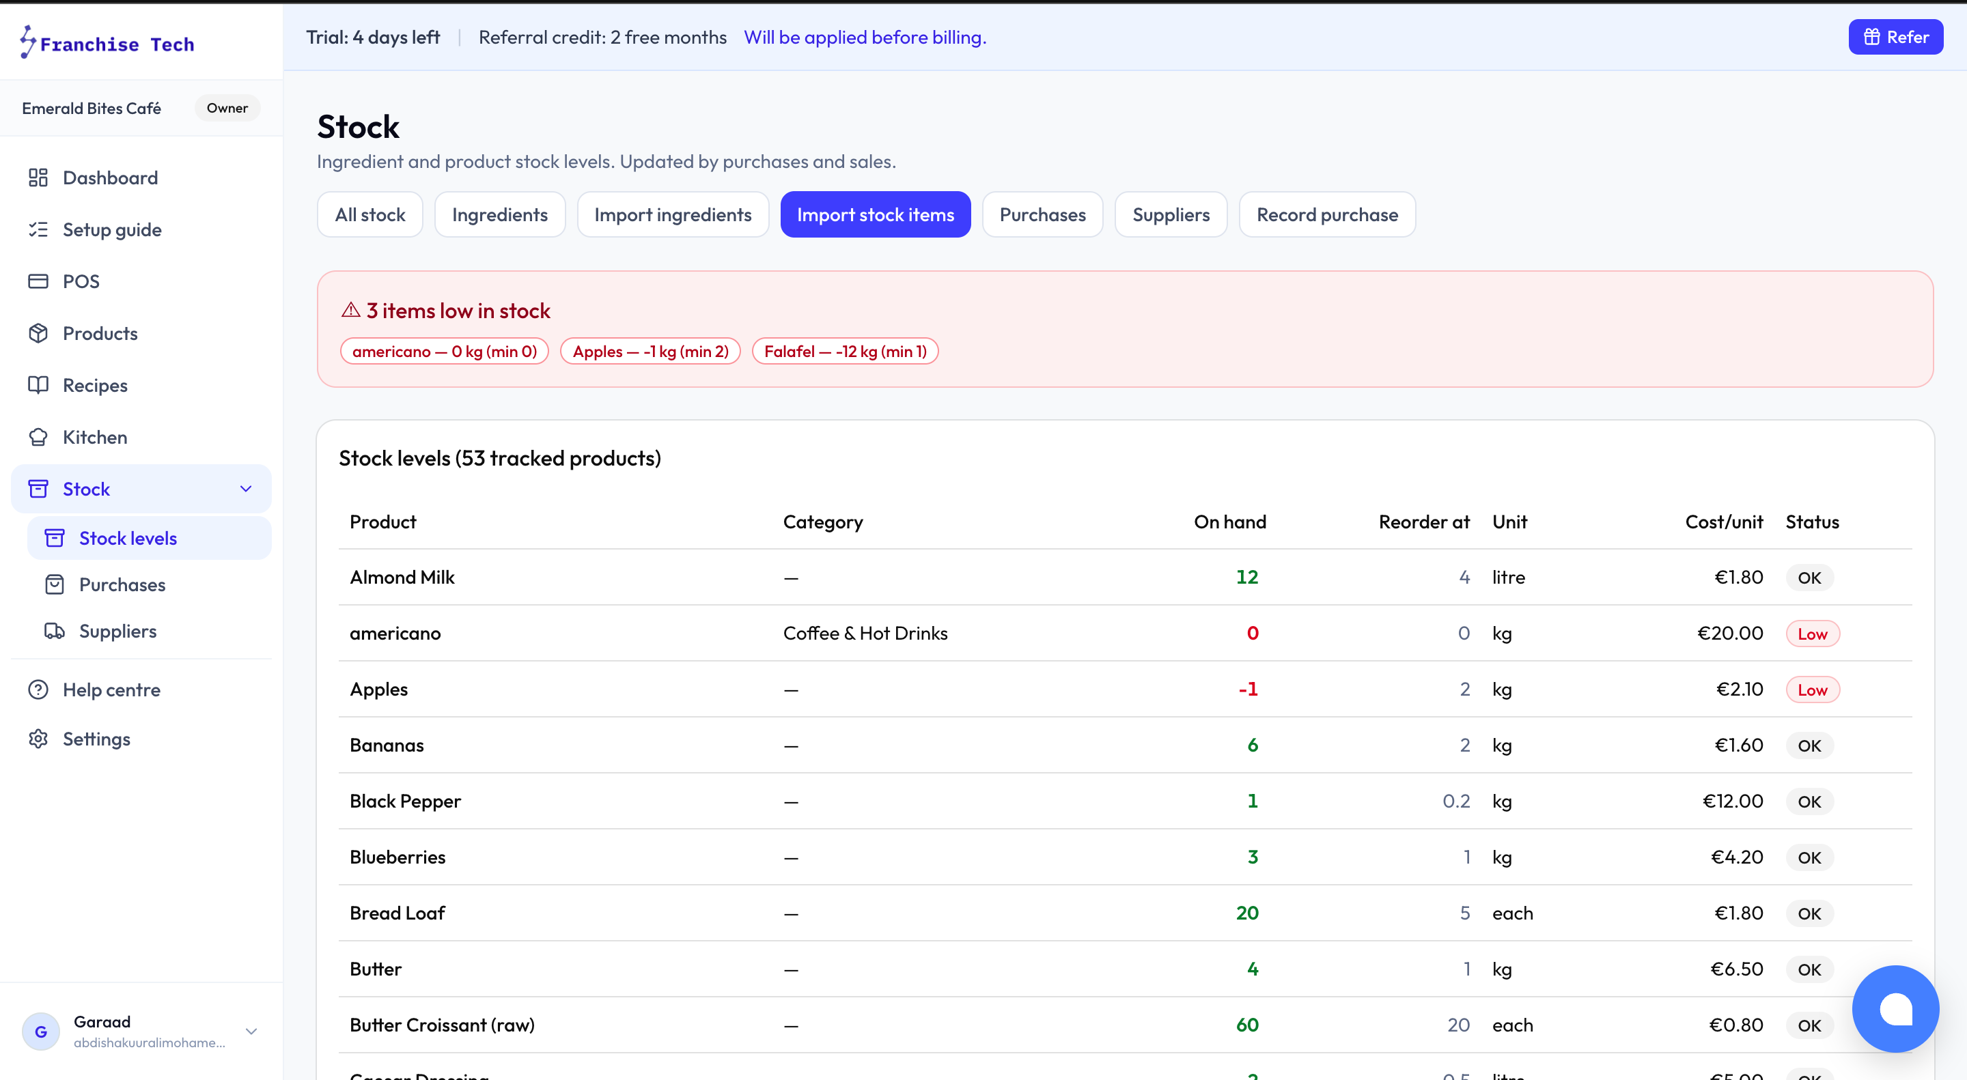The image size is (1967, 1080).
Task: Open the Products box icon
Action: tap(38, 334)
